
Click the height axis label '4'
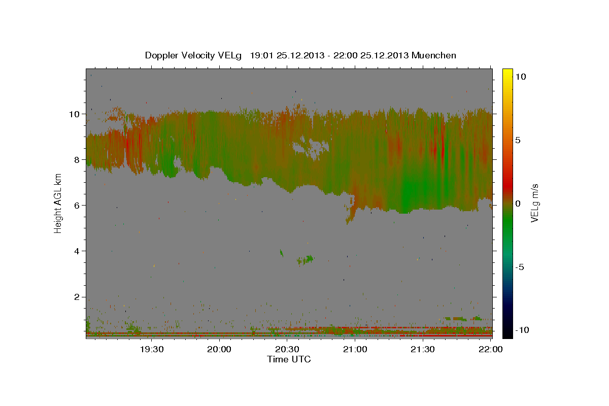click(77, 251)
